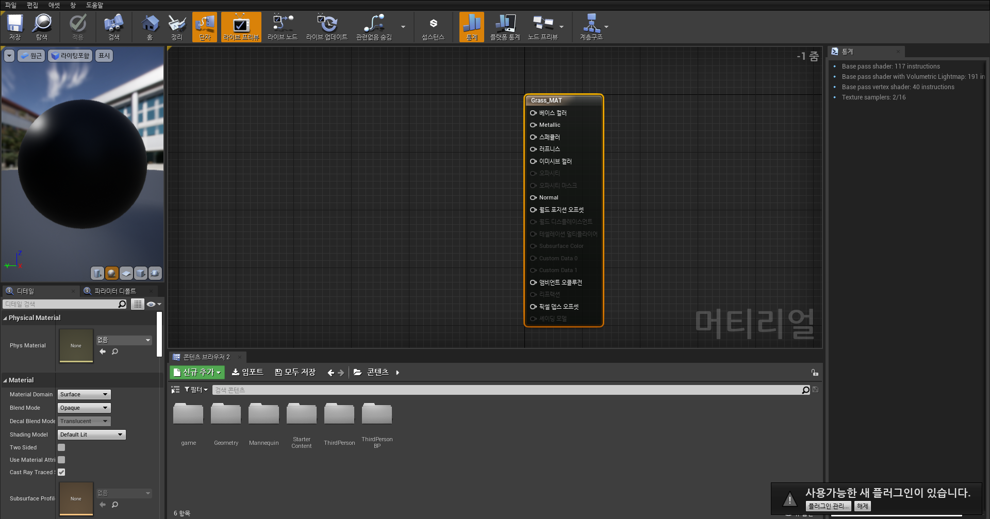The image size is (990, 519).
Task: Select sphere preview mesh shape
Action: click(111, 273)
